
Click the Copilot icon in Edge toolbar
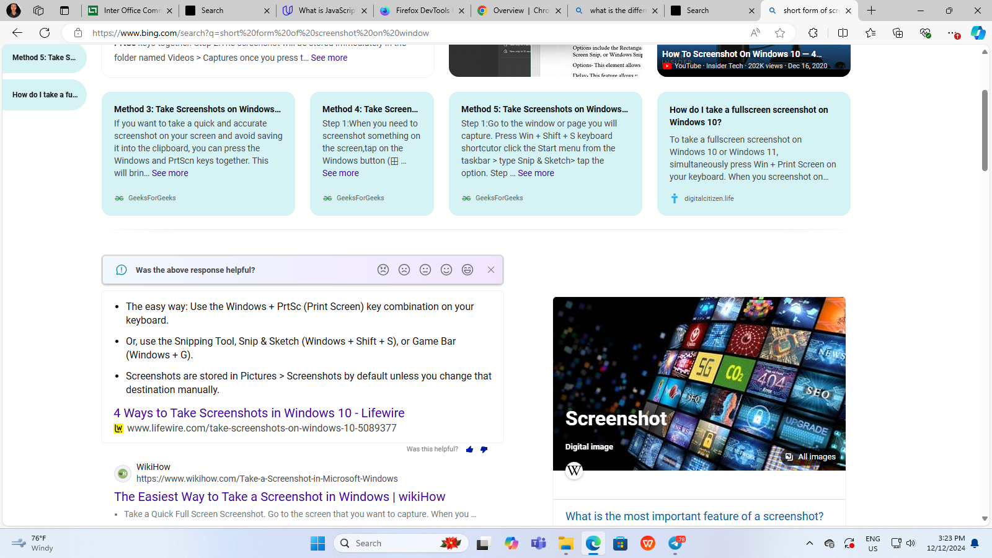978,33
